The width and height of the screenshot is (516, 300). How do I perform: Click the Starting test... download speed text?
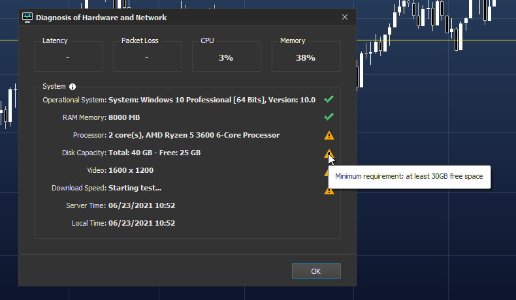(135, 188)
